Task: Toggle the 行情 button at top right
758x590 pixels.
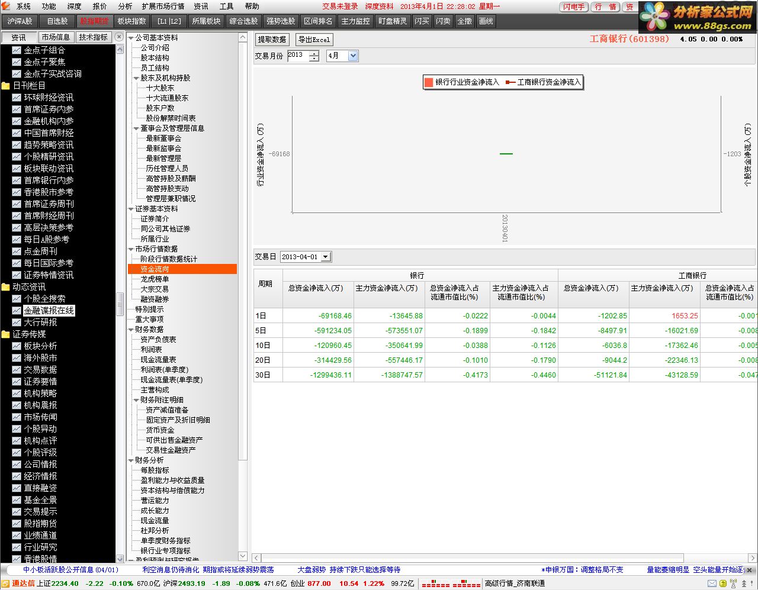Action: point(605,7)
